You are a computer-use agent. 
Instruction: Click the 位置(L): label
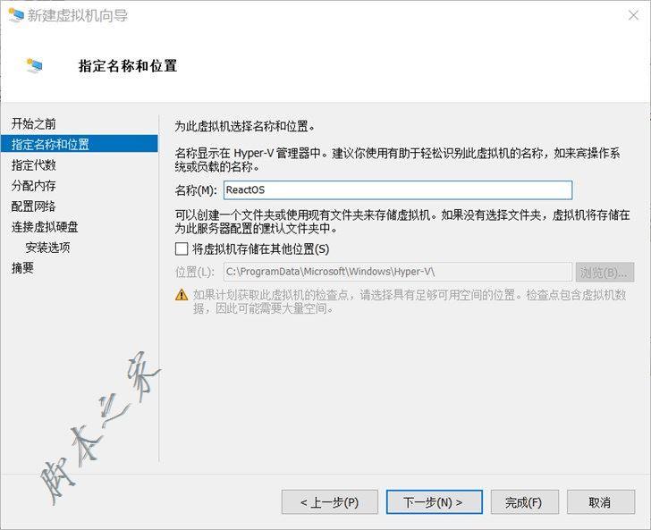coord(195,272)
